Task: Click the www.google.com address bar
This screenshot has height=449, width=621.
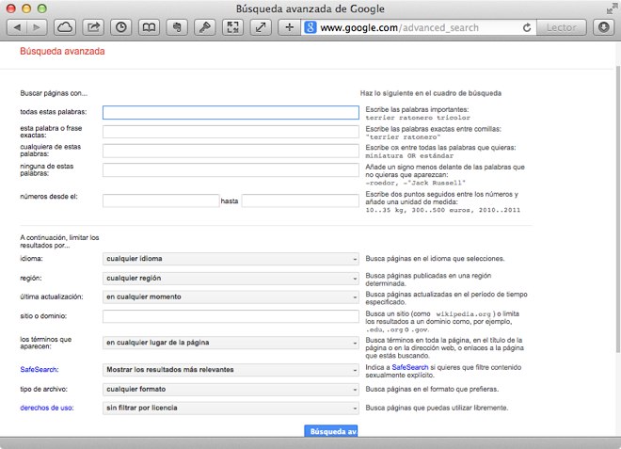Action: (x=414, y=28)
